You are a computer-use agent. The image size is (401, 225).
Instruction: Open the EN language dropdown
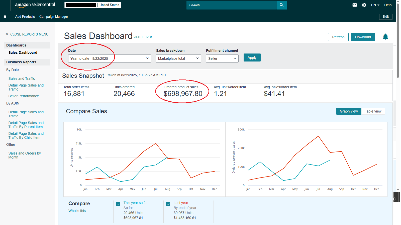[375, 5]
